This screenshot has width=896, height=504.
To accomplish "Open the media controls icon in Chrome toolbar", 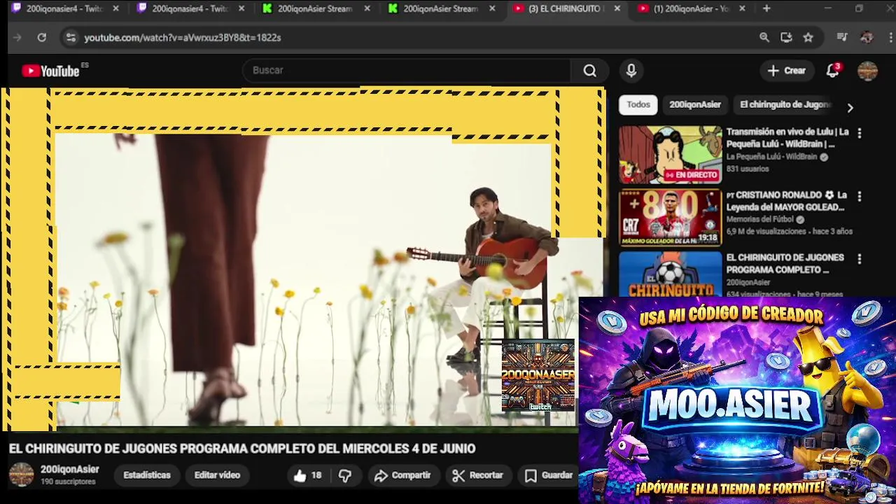I will click(x=842, y=38).
